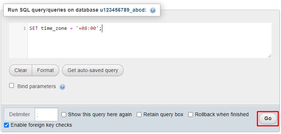Enable Retain query box checkbox

(139, 115)
